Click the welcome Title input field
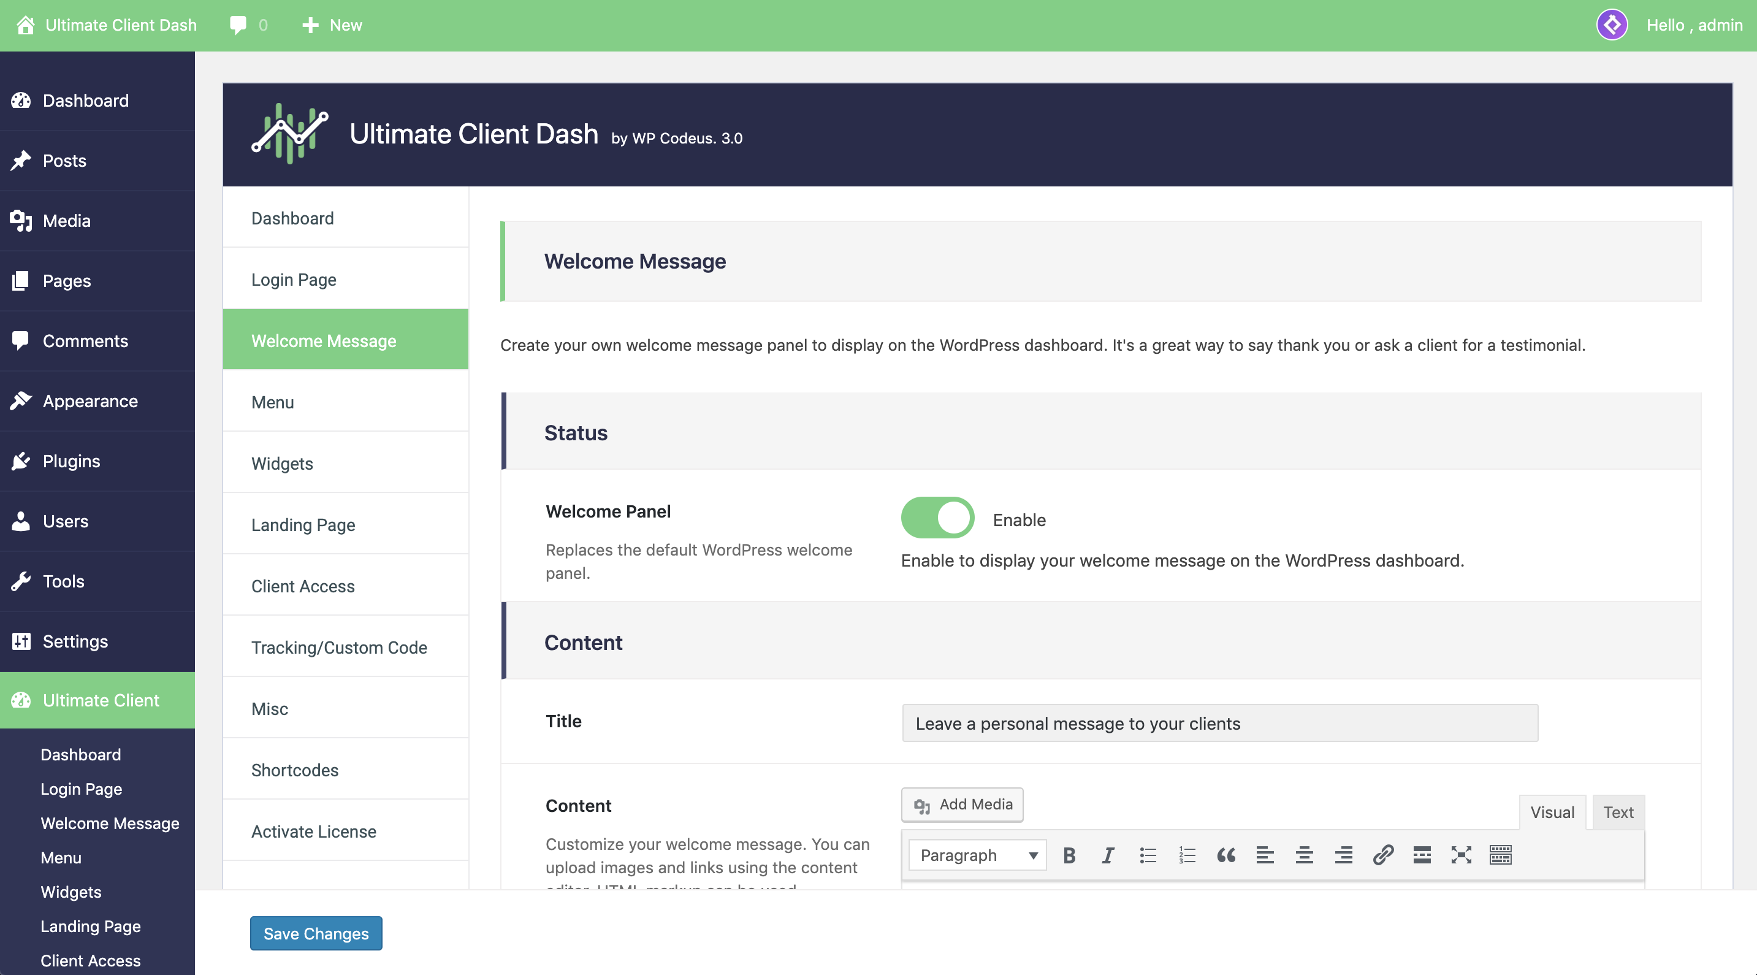The width and height of the screenshot is (1757, 975). coord(1219,723)
